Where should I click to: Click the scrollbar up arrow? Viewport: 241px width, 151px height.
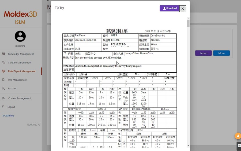click(188, 19)
